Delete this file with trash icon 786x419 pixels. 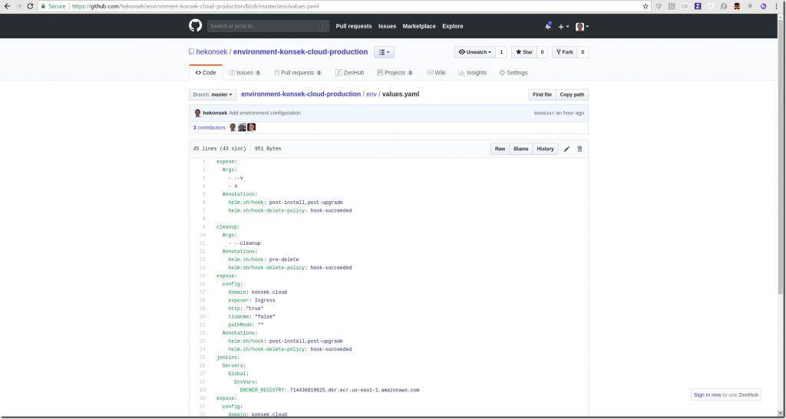(580, 149)
